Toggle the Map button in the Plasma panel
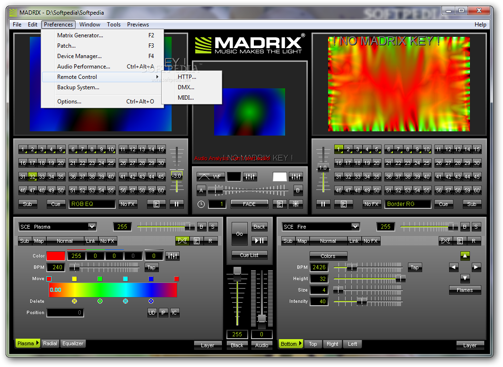The height and width of the screenshot is (367, 503). [39, 241]
